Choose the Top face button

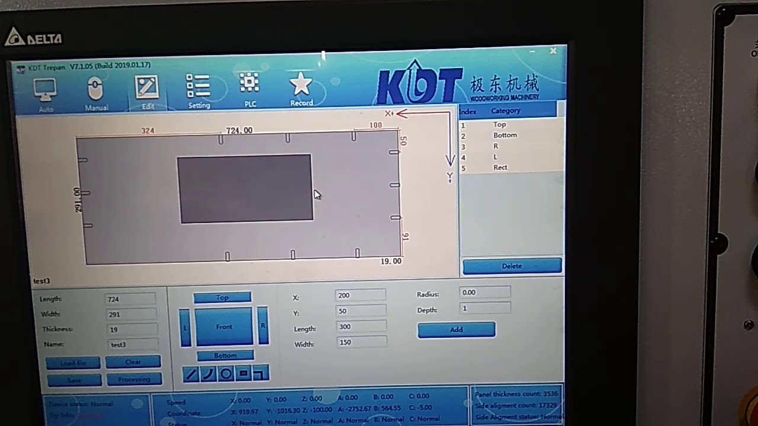223,297
